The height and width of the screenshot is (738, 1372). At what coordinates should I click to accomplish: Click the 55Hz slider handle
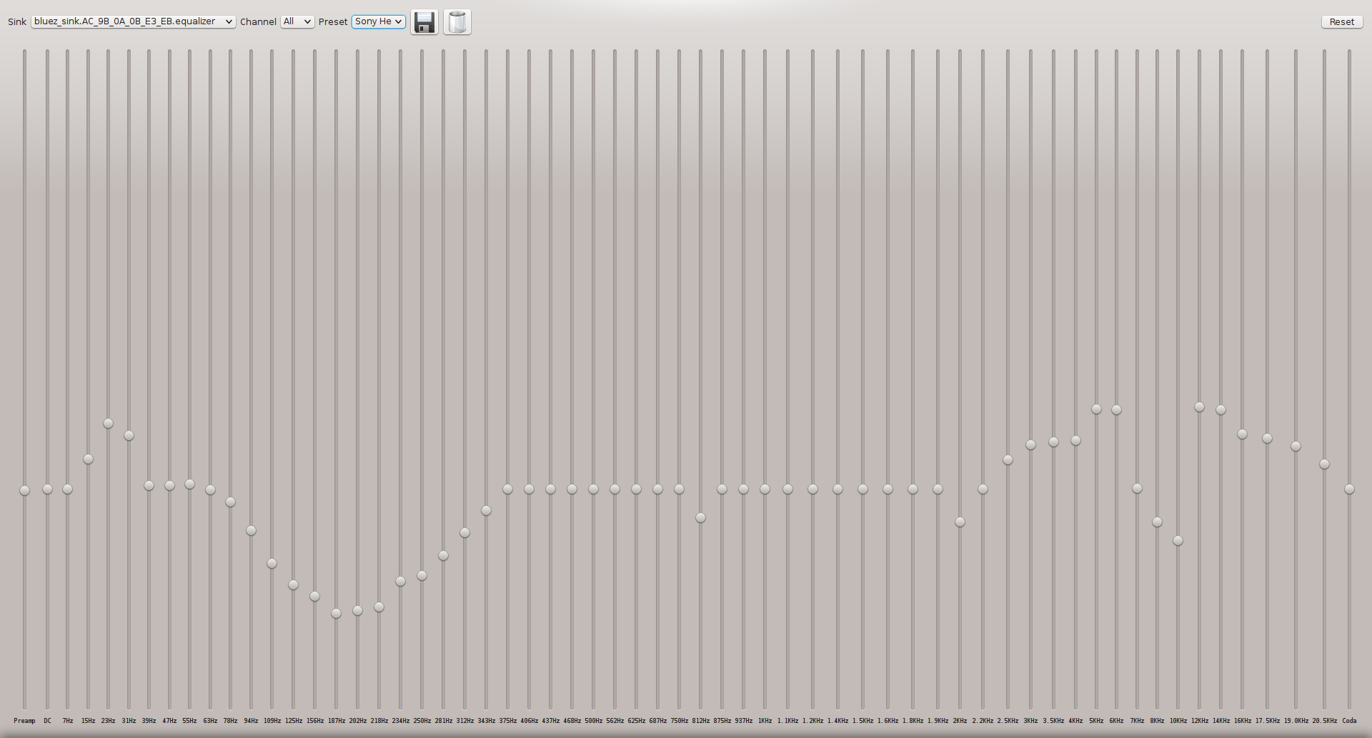189,484
